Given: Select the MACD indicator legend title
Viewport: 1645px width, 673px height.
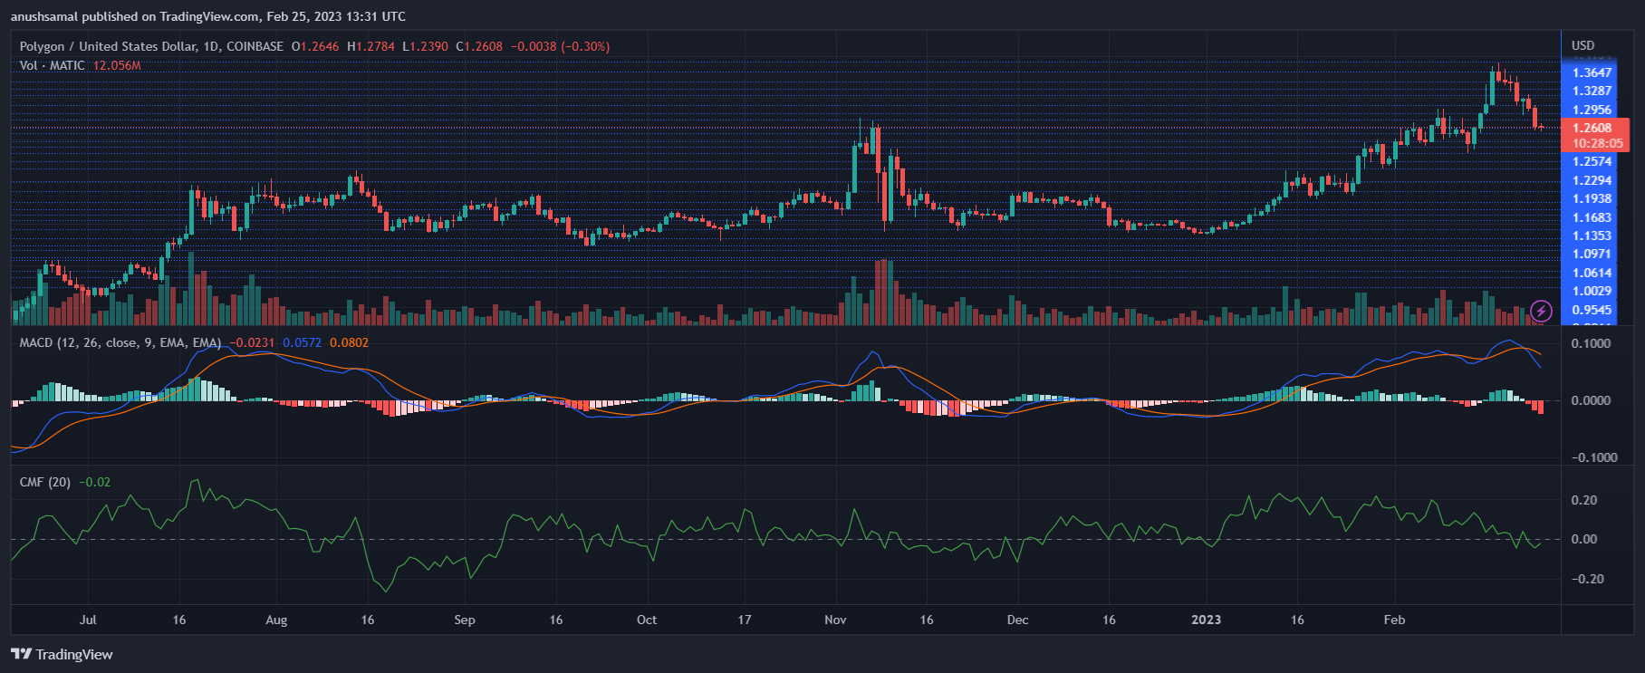Looking at the screenshot, I should tap(120, 342).
